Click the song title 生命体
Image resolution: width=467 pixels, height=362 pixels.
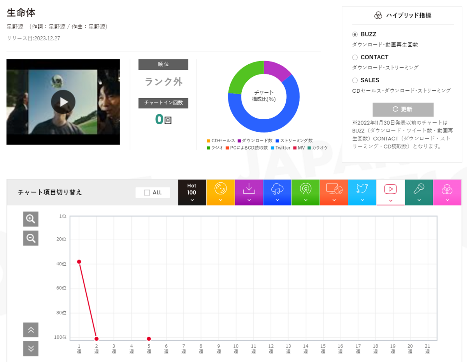point(21,12)
